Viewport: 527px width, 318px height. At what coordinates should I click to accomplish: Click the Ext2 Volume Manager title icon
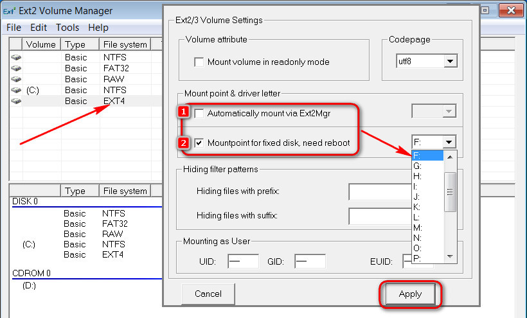coord(9,11)
